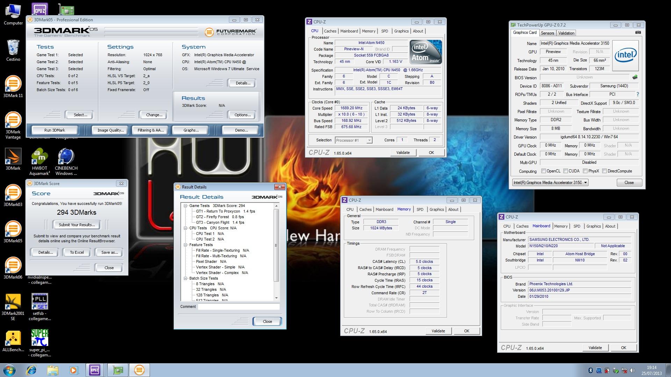The image size is (671, 377).
Task: Switch to CPU-Z in the taskbar
Action: [95, 370]
